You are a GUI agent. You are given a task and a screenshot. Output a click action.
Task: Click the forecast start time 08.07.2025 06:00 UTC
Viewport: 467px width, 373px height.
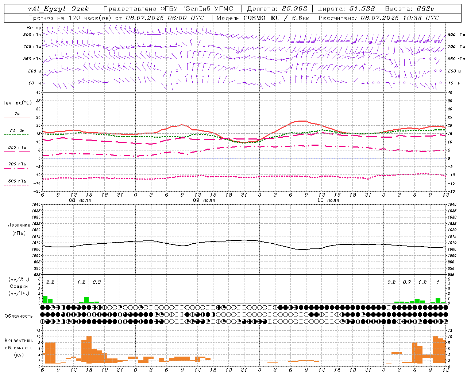tap(165, 18)
